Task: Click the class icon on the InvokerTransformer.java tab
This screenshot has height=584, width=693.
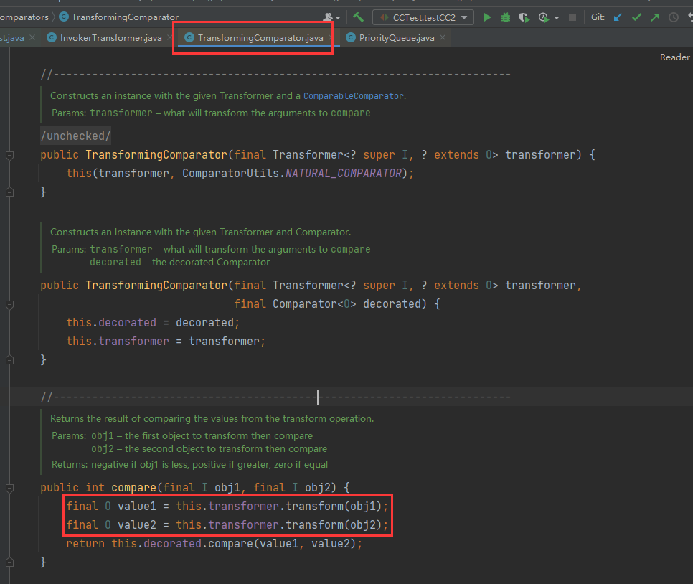Action: tap(52, 37)
